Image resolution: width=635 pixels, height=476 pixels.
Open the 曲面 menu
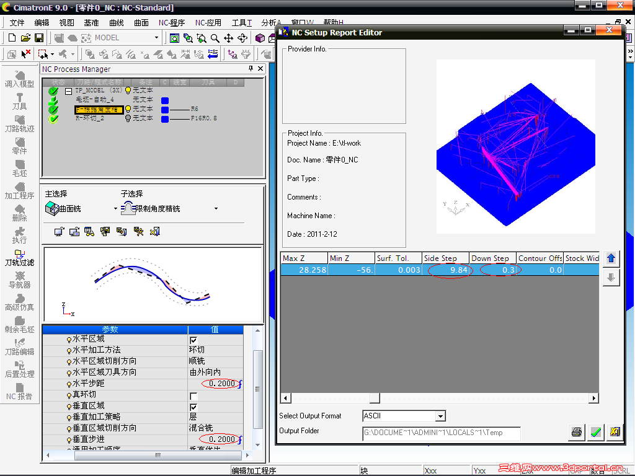point(141,23)
